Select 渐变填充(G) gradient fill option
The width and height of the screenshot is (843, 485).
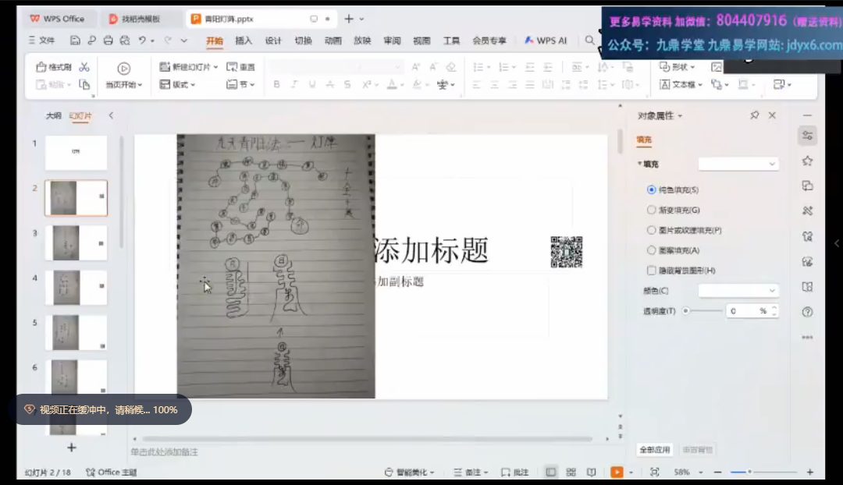point(652,210)
